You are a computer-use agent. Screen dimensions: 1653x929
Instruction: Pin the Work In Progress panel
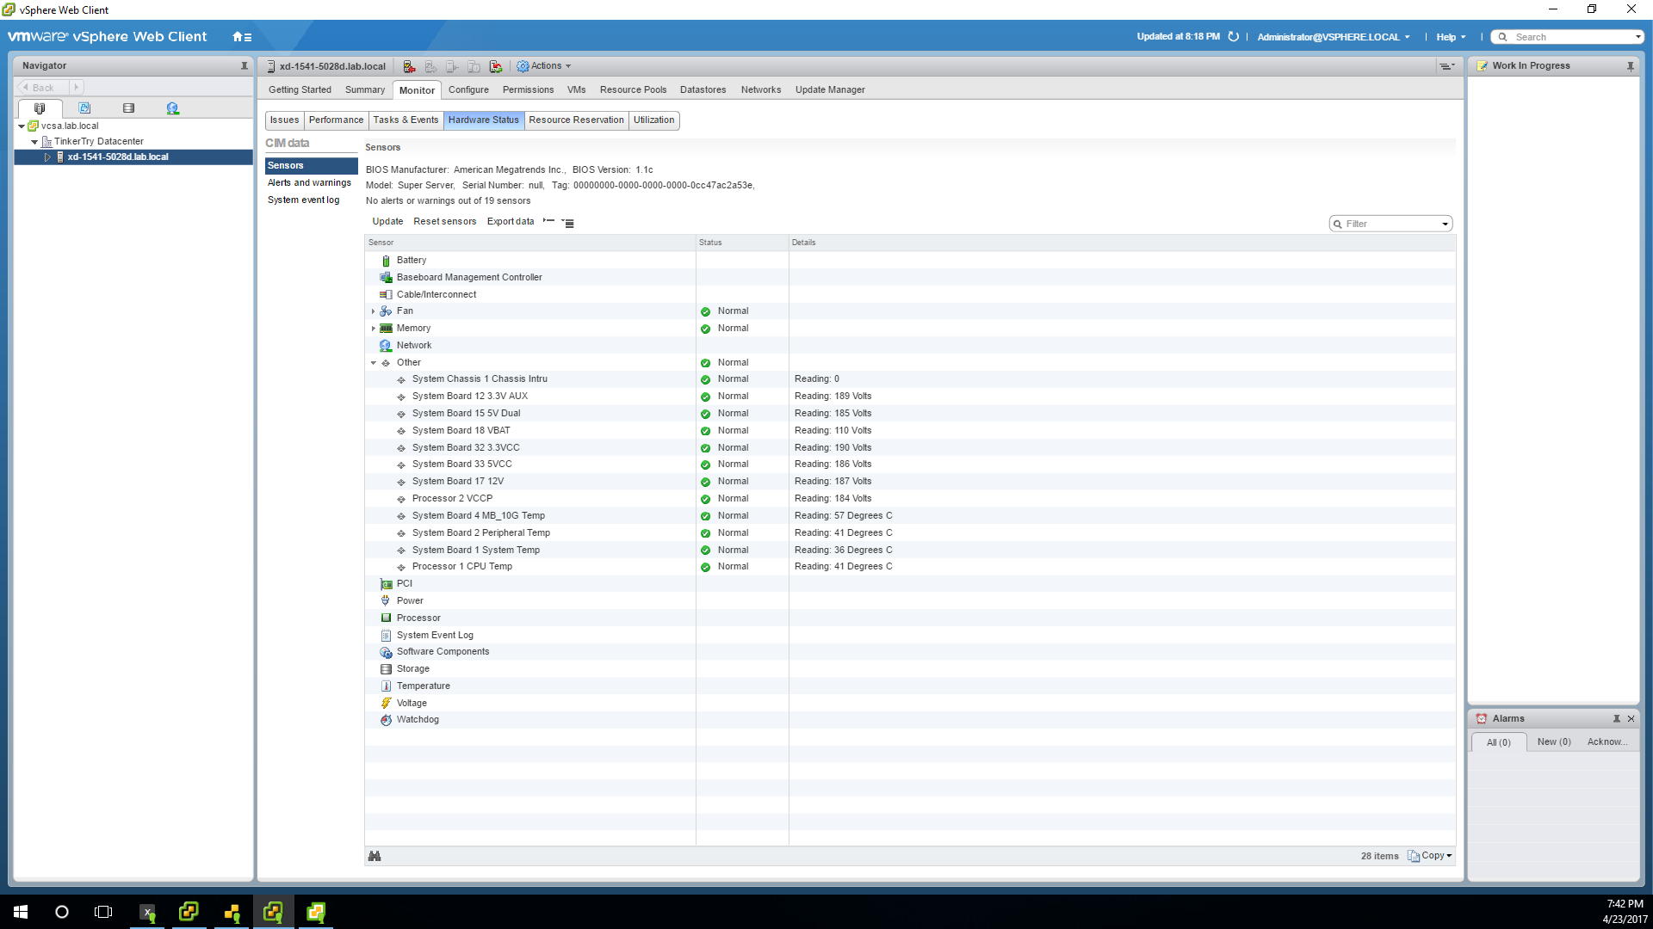point(1630,66)
